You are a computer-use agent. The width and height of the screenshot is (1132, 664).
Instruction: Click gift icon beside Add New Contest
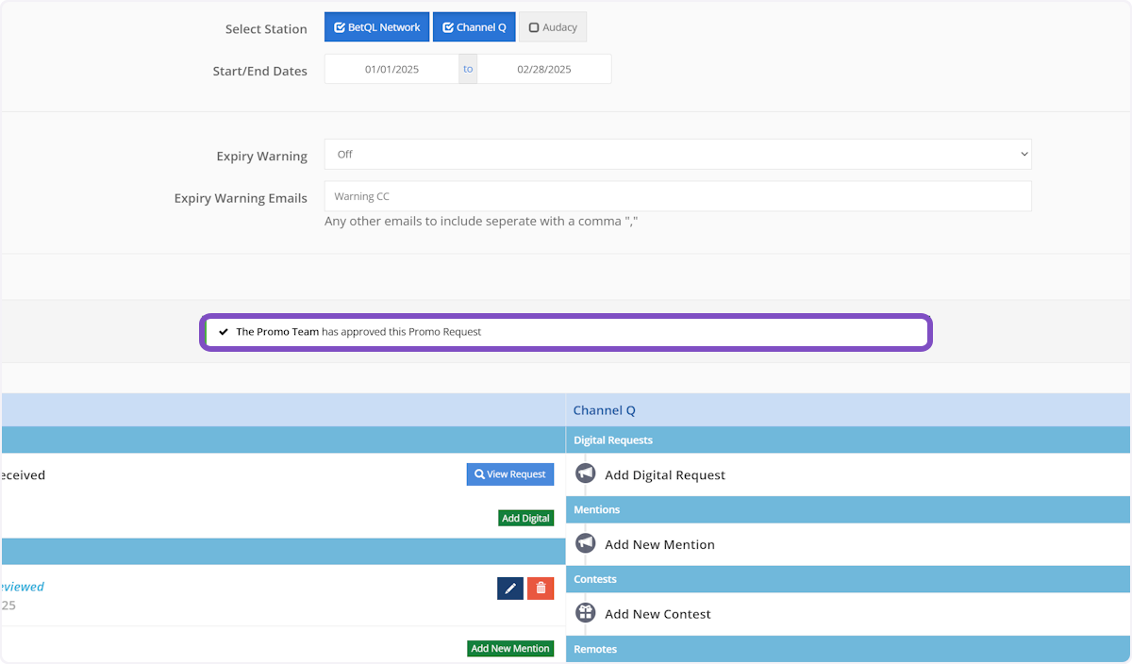click(x=586, y=613)
